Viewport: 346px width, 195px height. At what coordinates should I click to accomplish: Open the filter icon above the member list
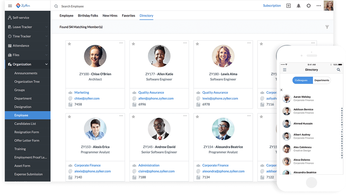click(327, 27)
